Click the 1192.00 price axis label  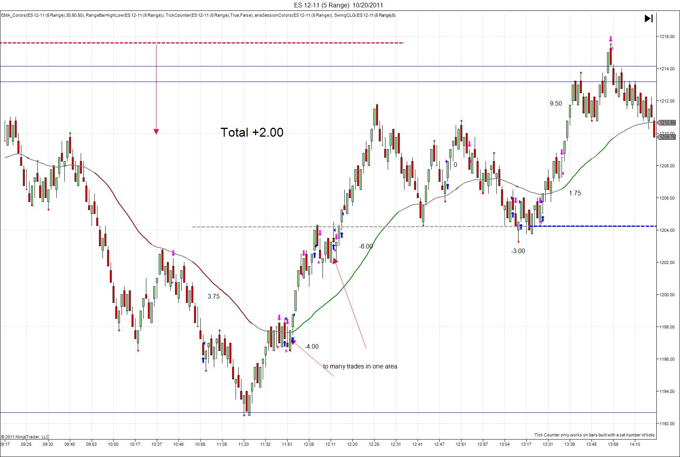pos(666,424)
